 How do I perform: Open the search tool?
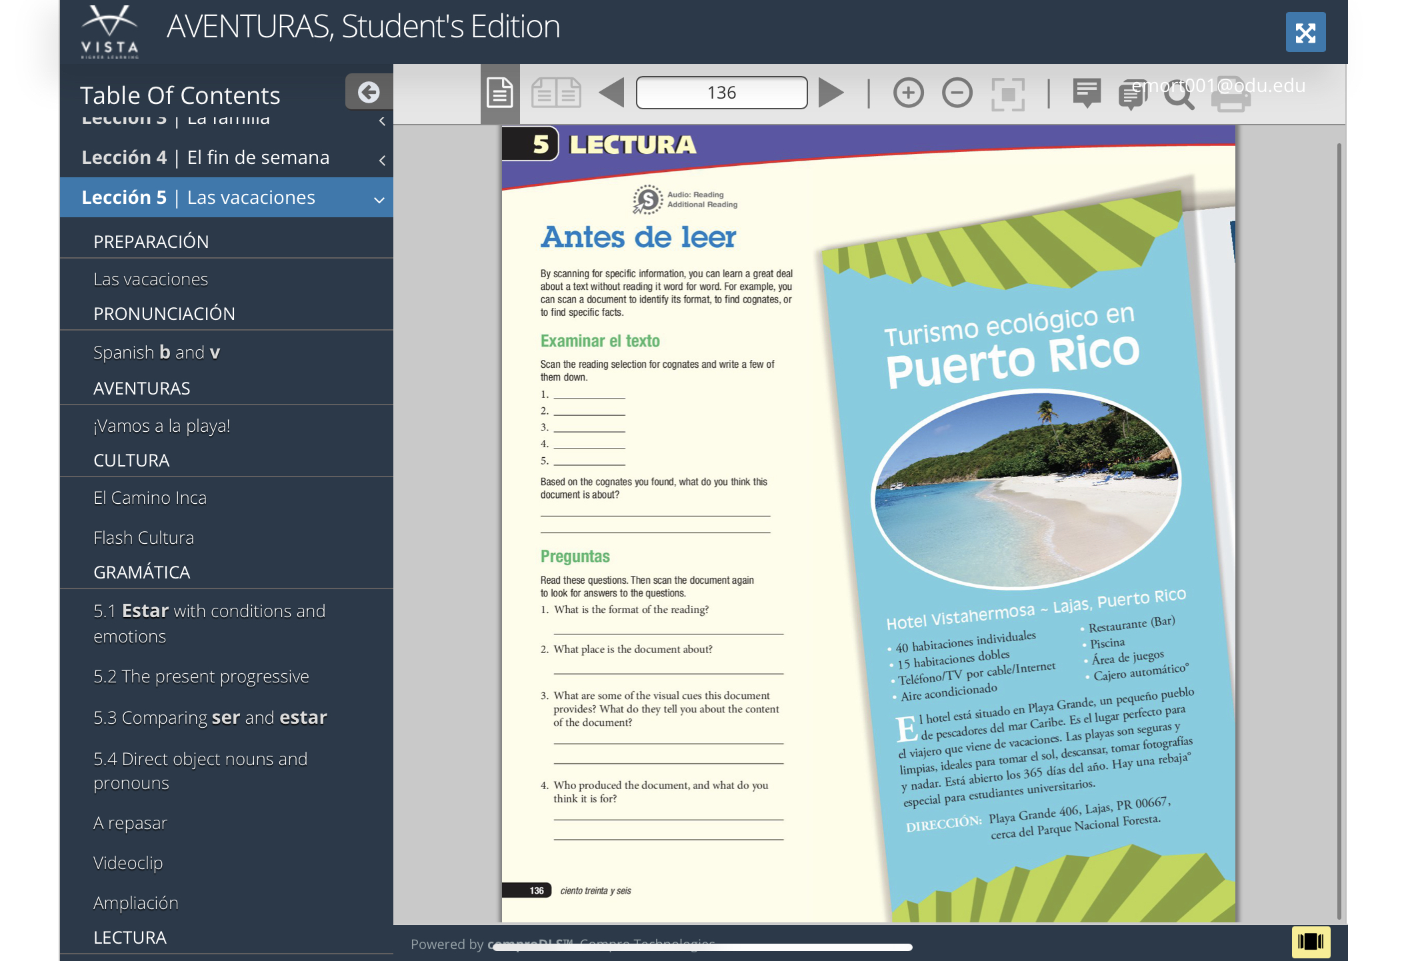tap(1179, 95)
